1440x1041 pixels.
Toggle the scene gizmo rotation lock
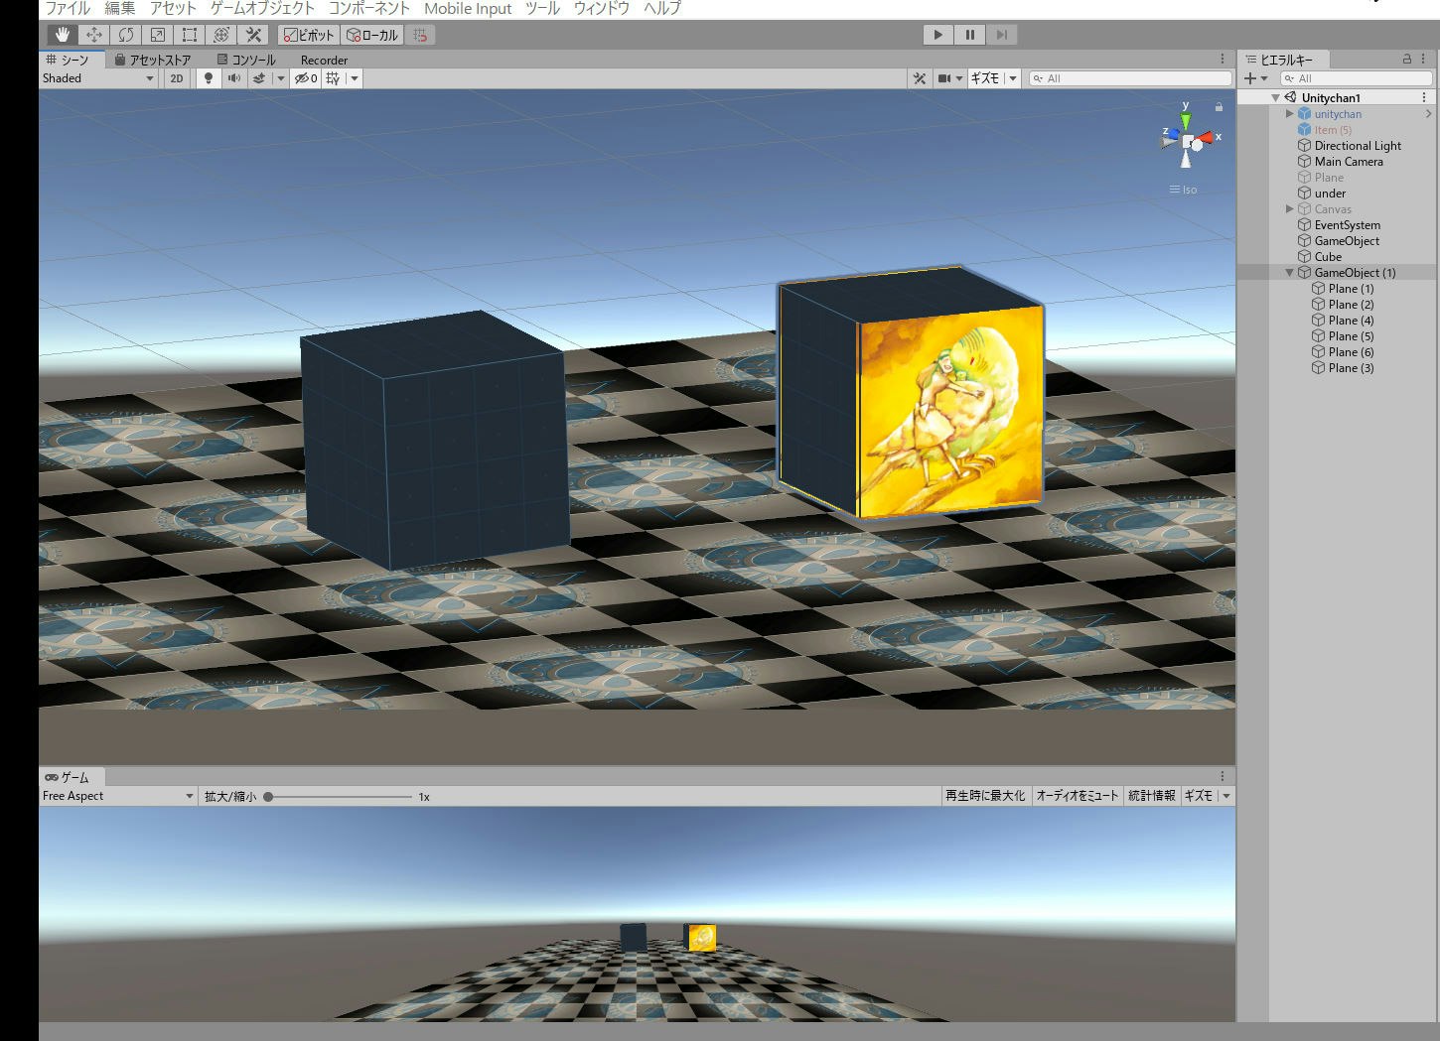pos(1219,106)
